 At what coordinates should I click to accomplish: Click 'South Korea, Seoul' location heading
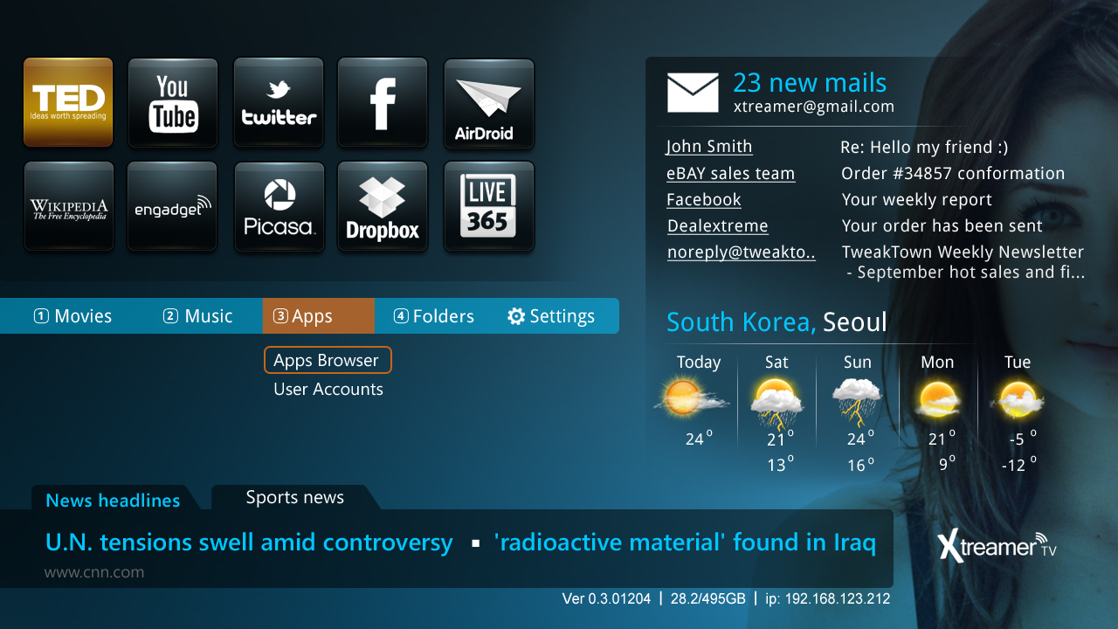(776, 322)
